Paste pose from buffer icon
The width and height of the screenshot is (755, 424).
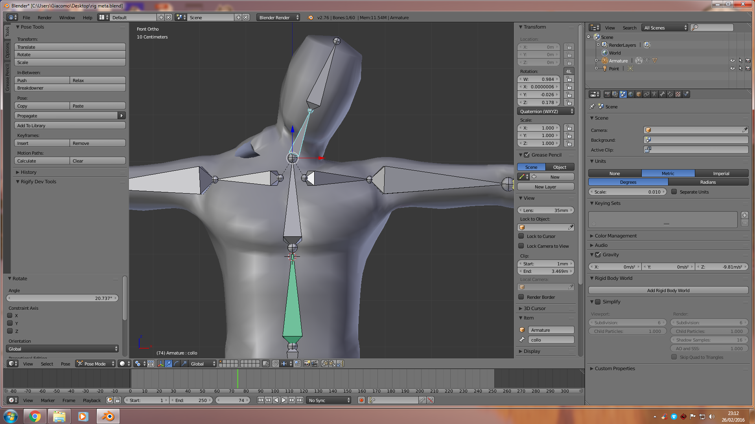pyautogui.click(x=333, y=364)
